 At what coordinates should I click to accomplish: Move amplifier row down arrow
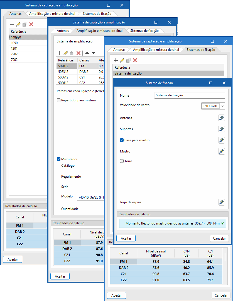point(94,53)
